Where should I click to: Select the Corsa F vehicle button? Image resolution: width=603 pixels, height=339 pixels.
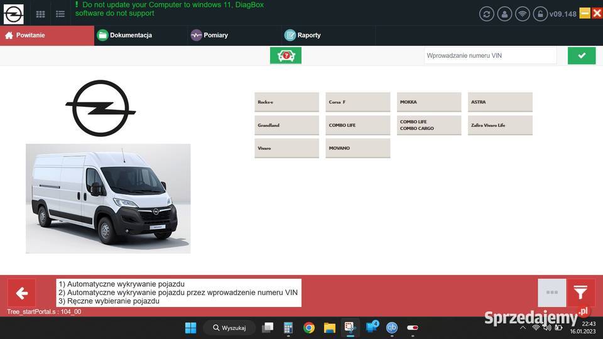click(x=357, y=102)
